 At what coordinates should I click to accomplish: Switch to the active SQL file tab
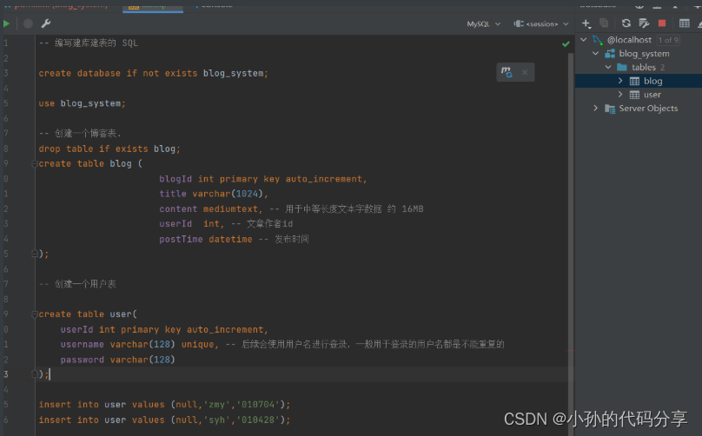click(x=153, y=6)
